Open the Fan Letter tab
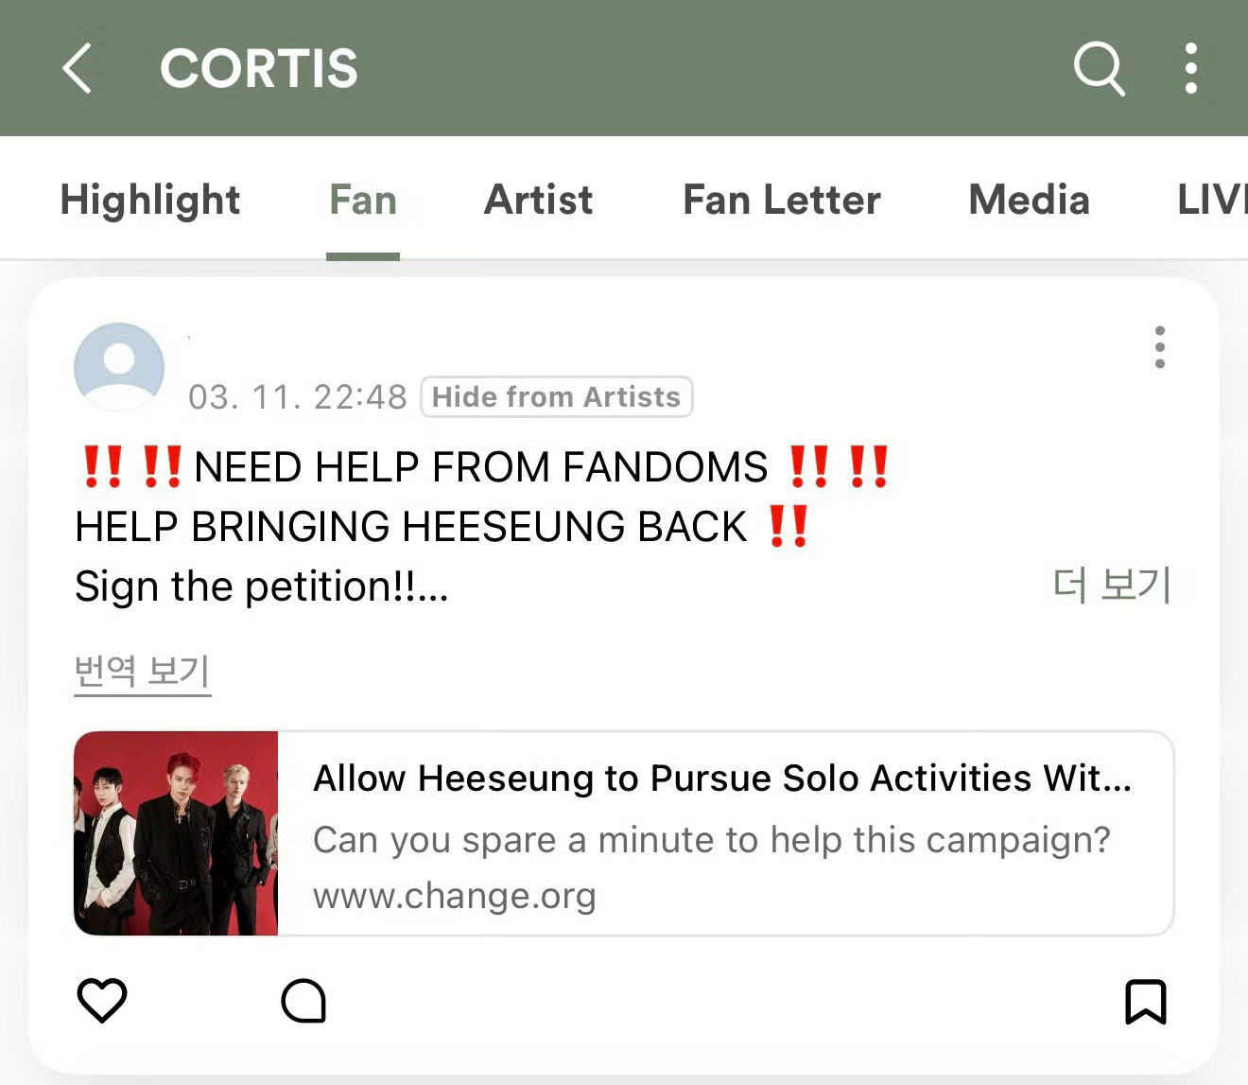 (x=782, y=201)
